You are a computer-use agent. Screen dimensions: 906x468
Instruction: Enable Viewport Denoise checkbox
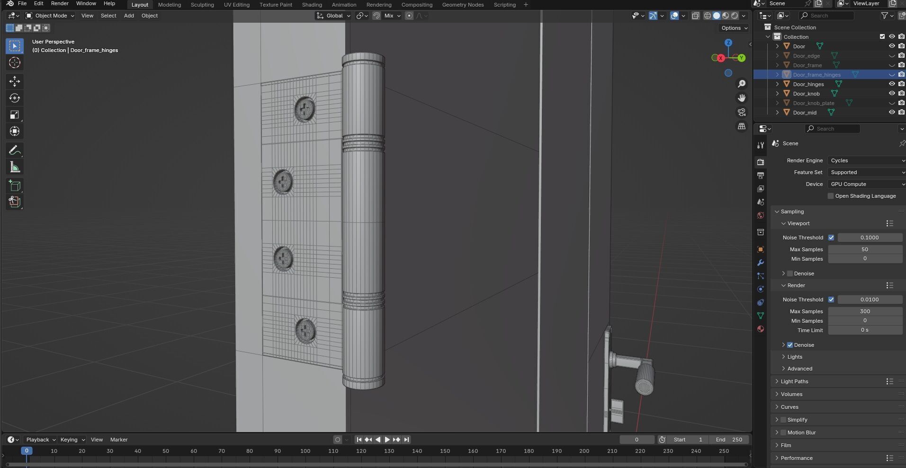[x=790, y=274]
